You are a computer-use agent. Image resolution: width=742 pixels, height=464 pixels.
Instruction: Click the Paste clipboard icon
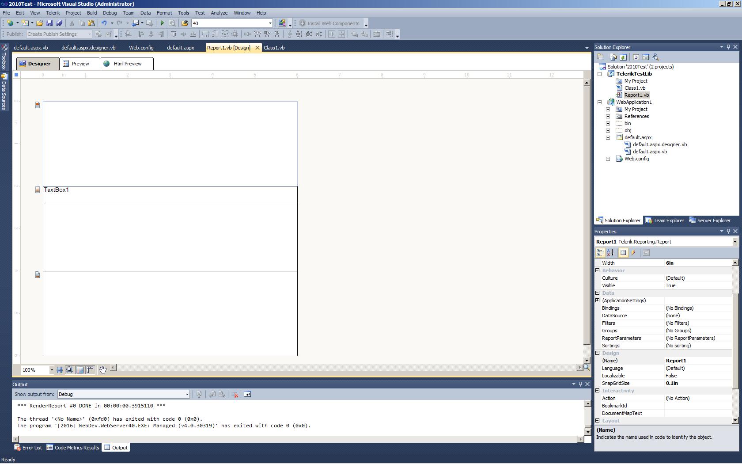(x=91, y=23)
